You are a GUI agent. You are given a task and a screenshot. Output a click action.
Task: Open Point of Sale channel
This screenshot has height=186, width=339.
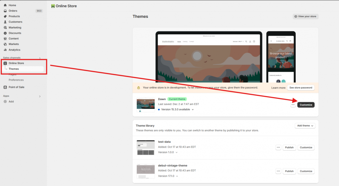17,87
